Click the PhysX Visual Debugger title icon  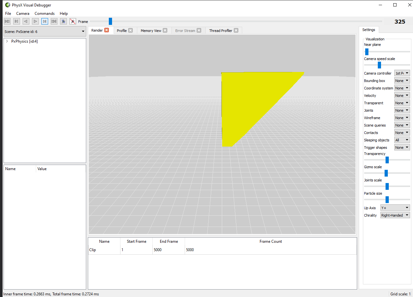[x=8, y=5]
